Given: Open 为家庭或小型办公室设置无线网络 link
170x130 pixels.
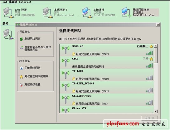Looking at the screenshot, I should click(x=38, y=48).
